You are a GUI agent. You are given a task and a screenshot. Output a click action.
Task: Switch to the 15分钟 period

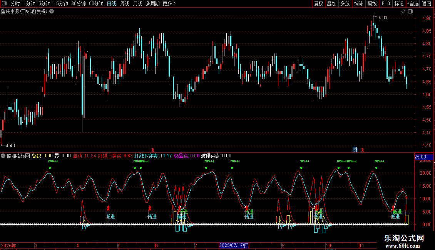61,3
